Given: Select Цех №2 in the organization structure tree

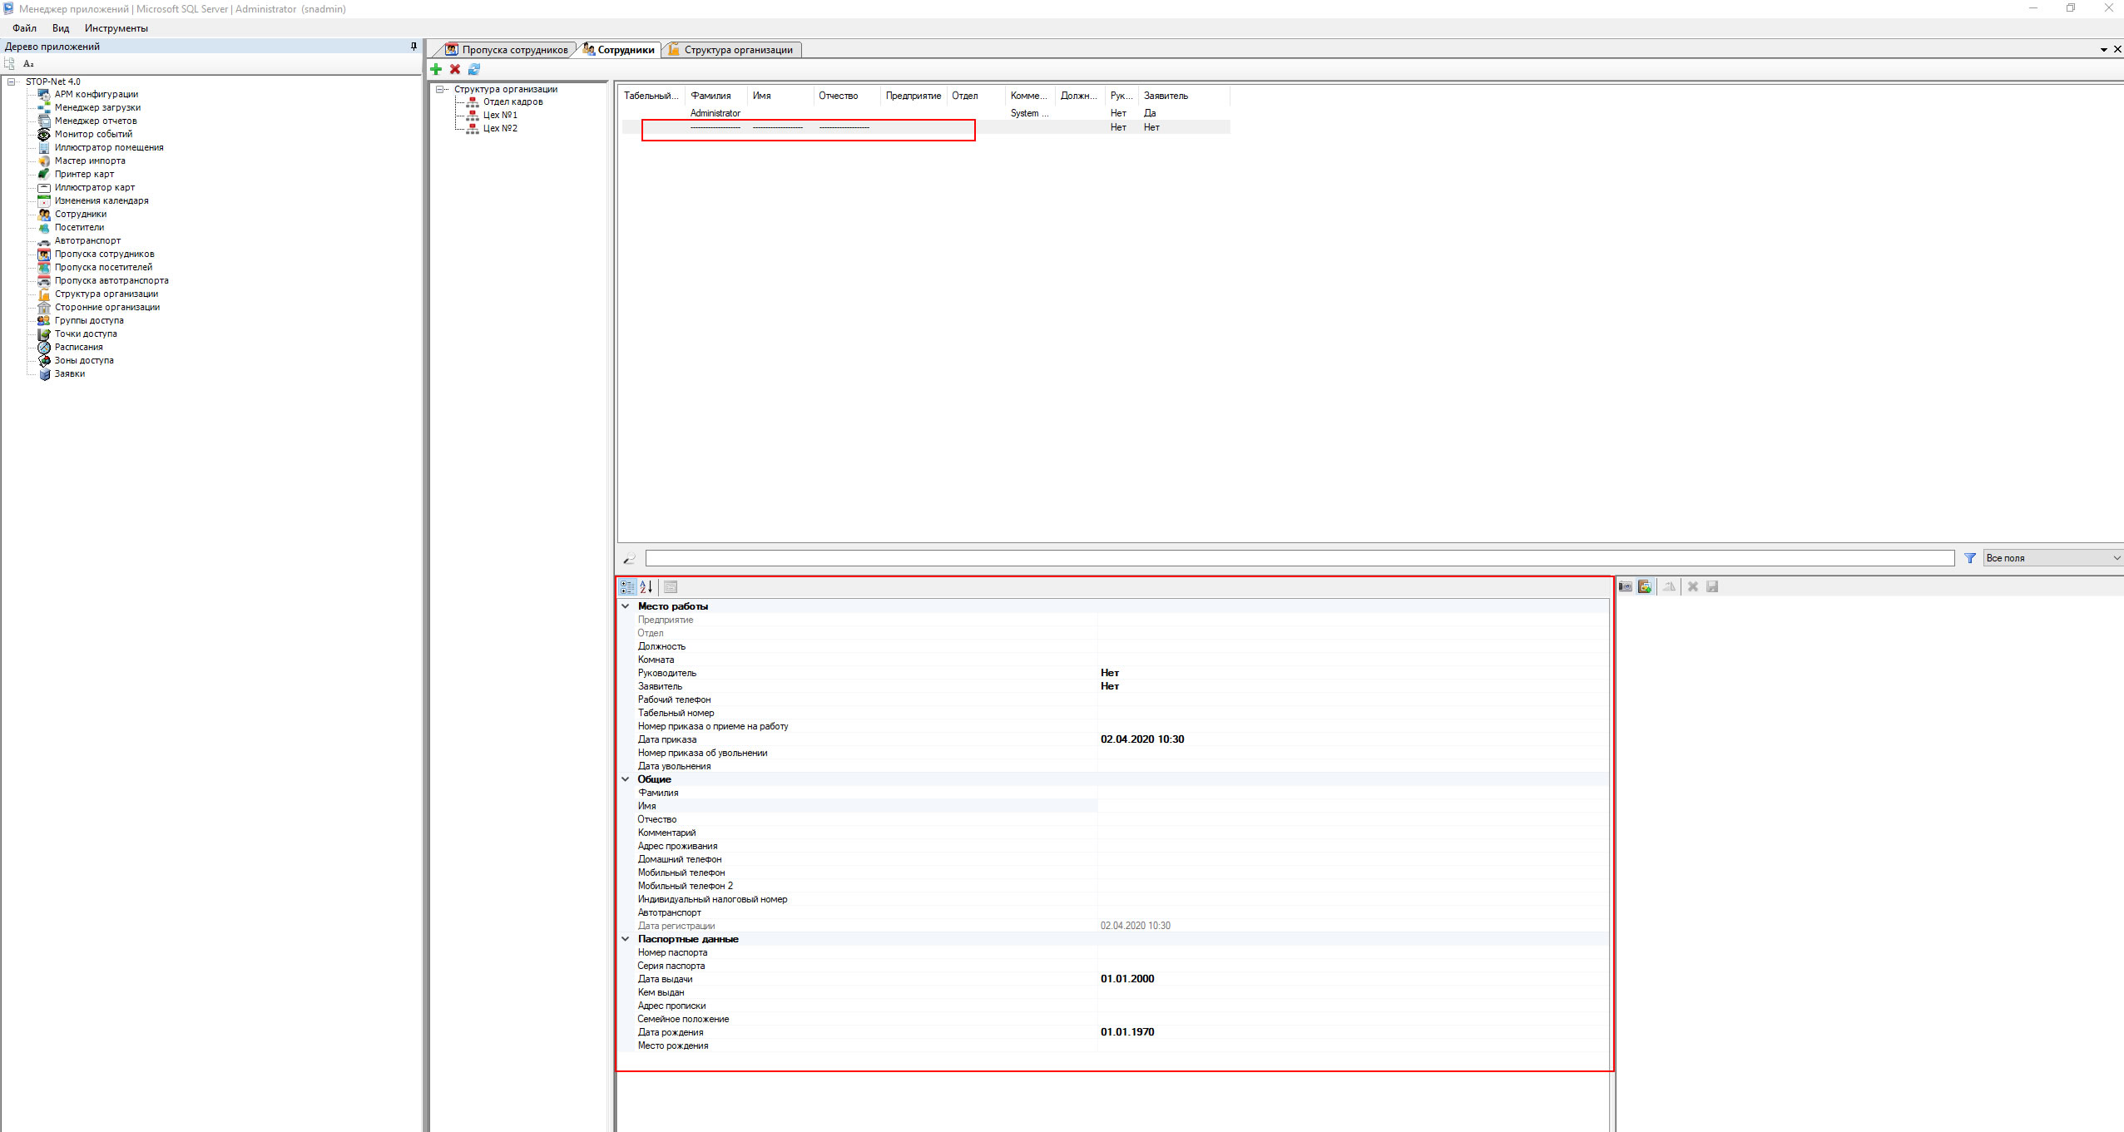Looking at the screenshot, I should [500, 128].
